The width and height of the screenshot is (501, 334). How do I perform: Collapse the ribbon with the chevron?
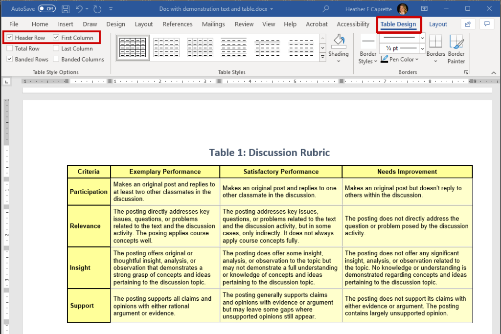[x=494, y=72]
